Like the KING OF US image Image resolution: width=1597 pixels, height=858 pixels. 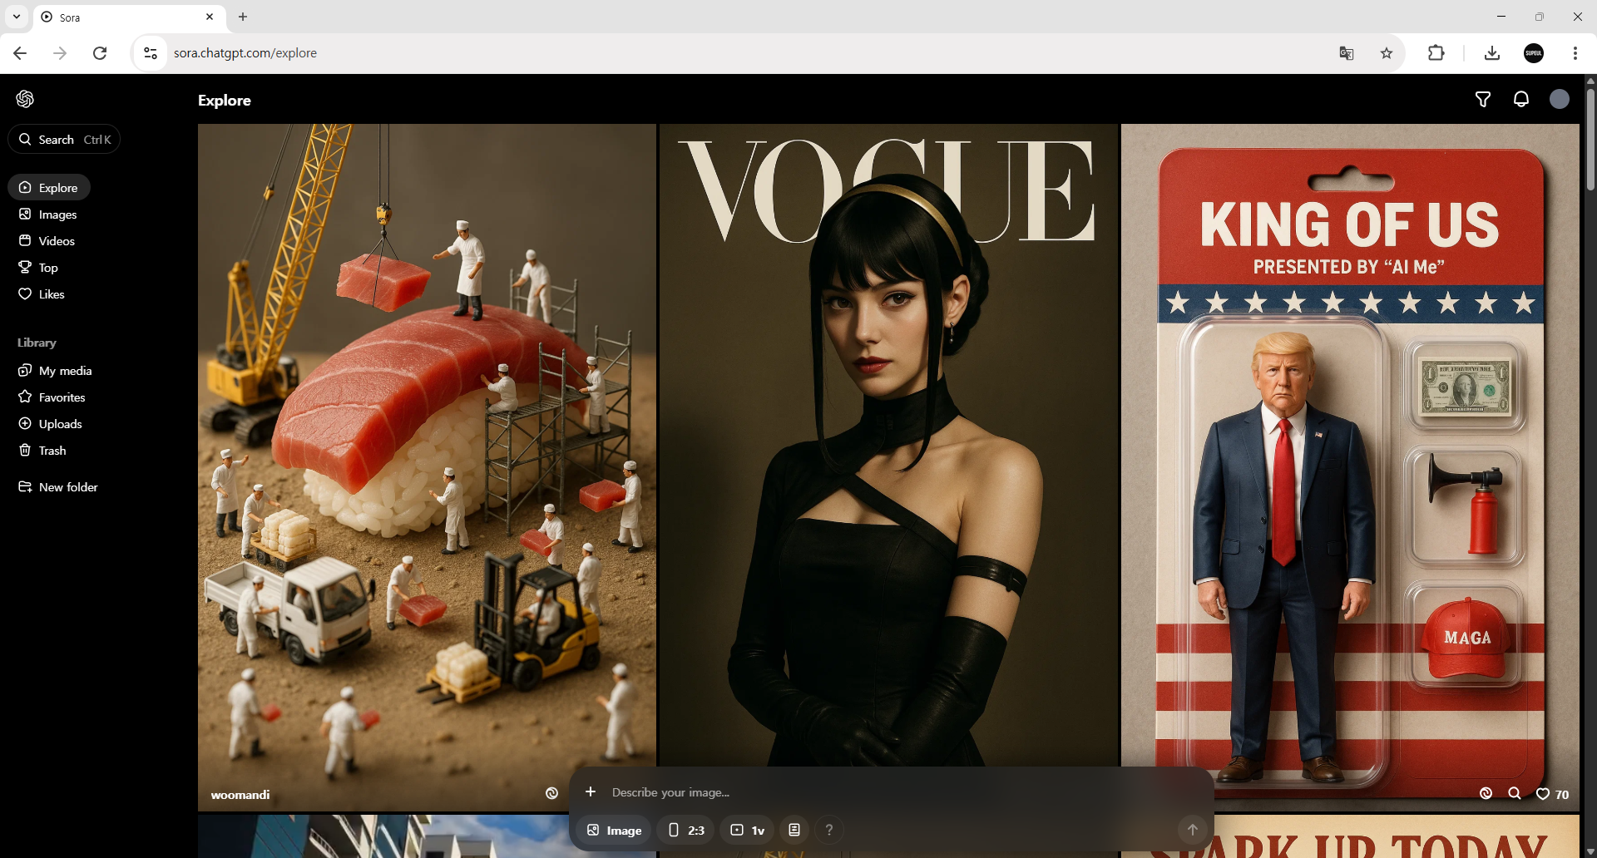point(1552,794)
